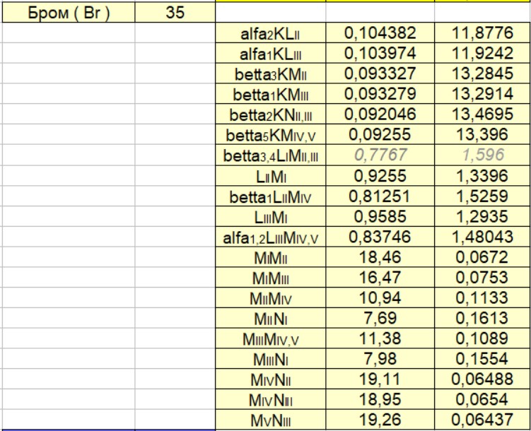Select the cell with 11,9242

[483, 54]
